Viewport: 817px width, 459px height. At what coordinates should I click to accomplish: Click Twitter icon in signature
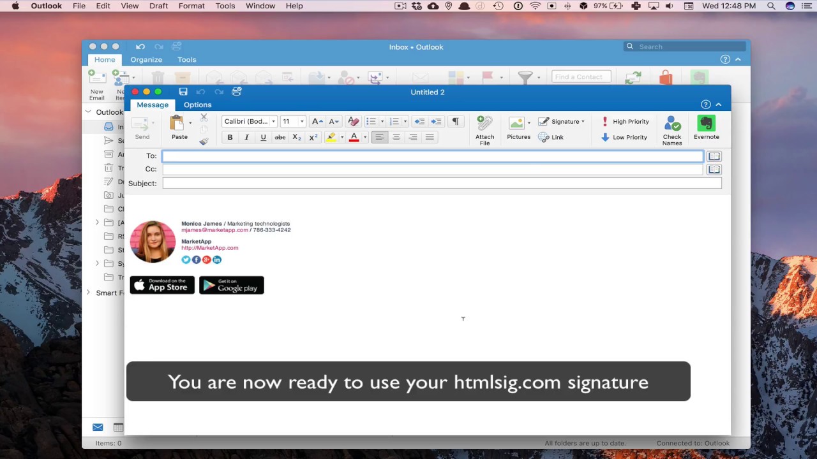pyautogui.click(x=186, y=259)
